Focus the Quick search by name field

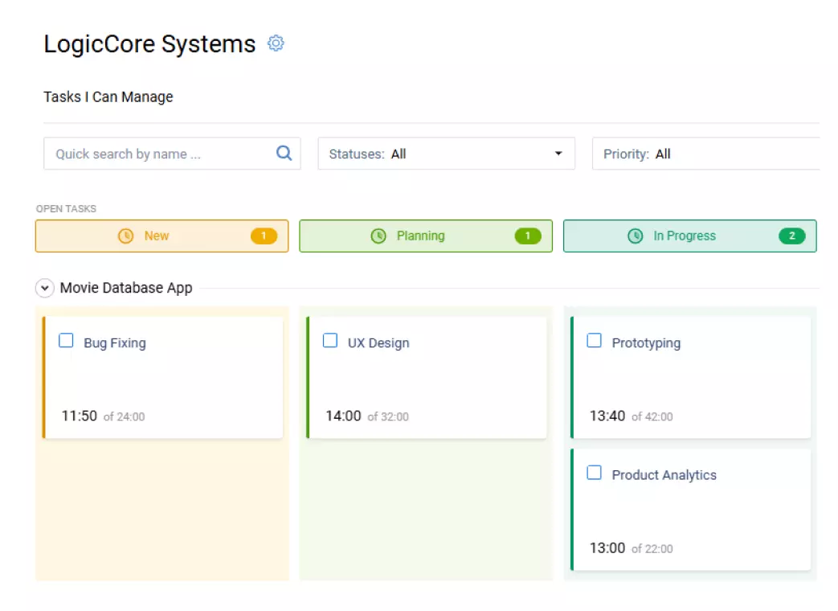[161, 154]
